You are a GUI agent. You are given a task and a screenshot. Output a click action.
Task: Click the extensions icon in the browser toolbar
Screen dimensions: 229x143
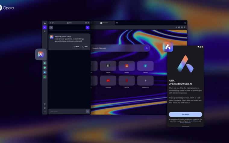(179, 27)
